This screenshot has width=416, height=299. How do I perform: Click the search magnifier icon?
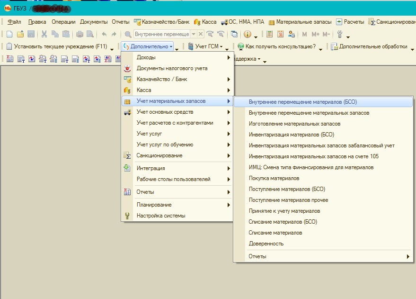click(x=128, y=34)
